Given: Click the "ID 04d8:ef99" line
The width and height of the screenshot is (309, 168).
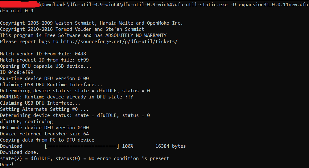Looking at the screenshot, I should click(x=17, y=72).
